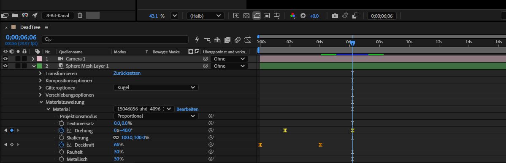Toggle live update lightning icon

click(x=197, y=40)
